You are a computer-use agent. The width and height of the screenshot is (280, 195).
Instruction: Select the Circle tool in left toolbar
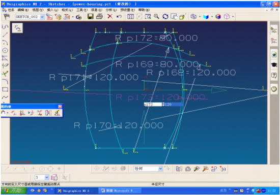coord(5,50)
